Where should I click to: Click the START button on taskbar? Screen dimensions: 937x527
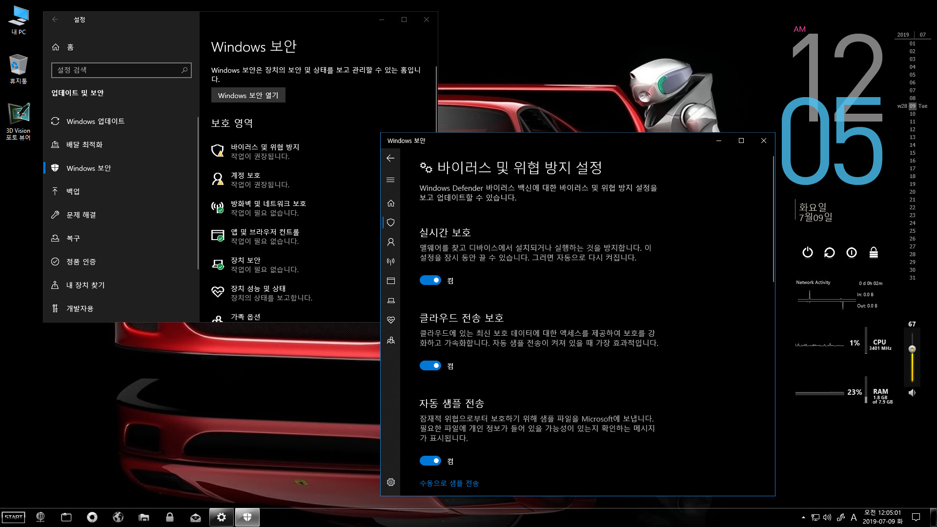14,517
